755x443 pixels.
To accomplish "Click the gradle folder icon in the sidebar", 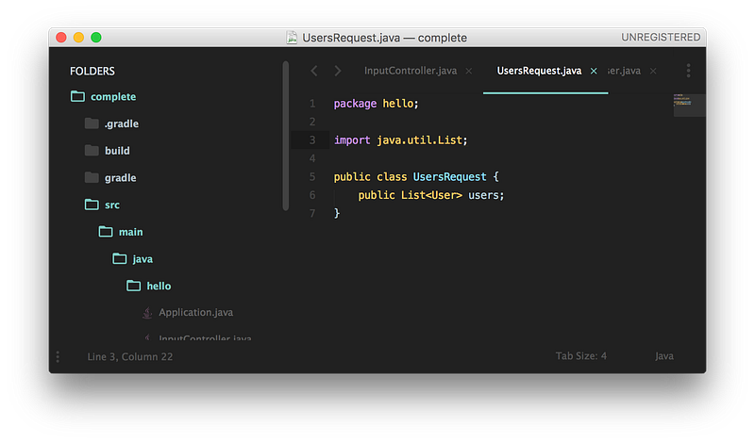I will coord(92,177).
